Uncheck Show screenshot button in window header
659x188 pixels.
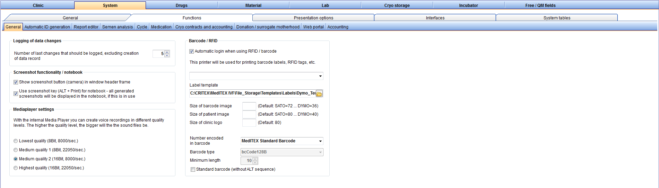(x=16, y=82)
